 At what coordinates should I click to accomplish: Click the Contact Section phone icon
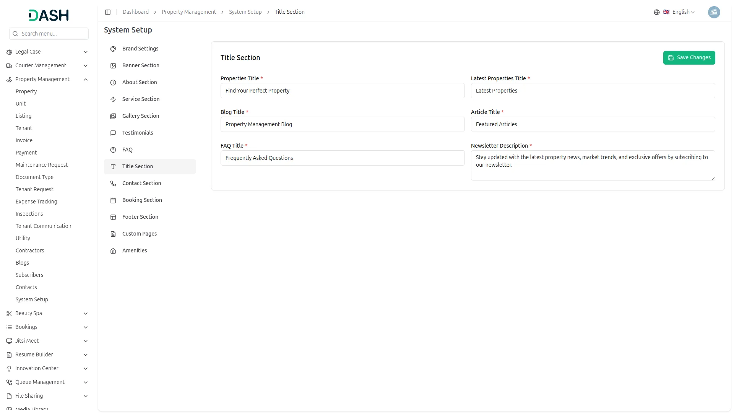coord(113,184)
